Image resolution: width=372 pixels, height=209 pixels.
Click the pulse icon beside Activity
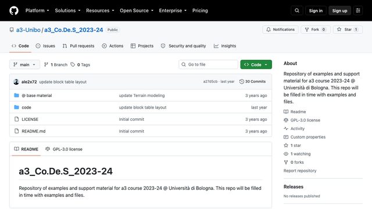[x=286, y=128]
